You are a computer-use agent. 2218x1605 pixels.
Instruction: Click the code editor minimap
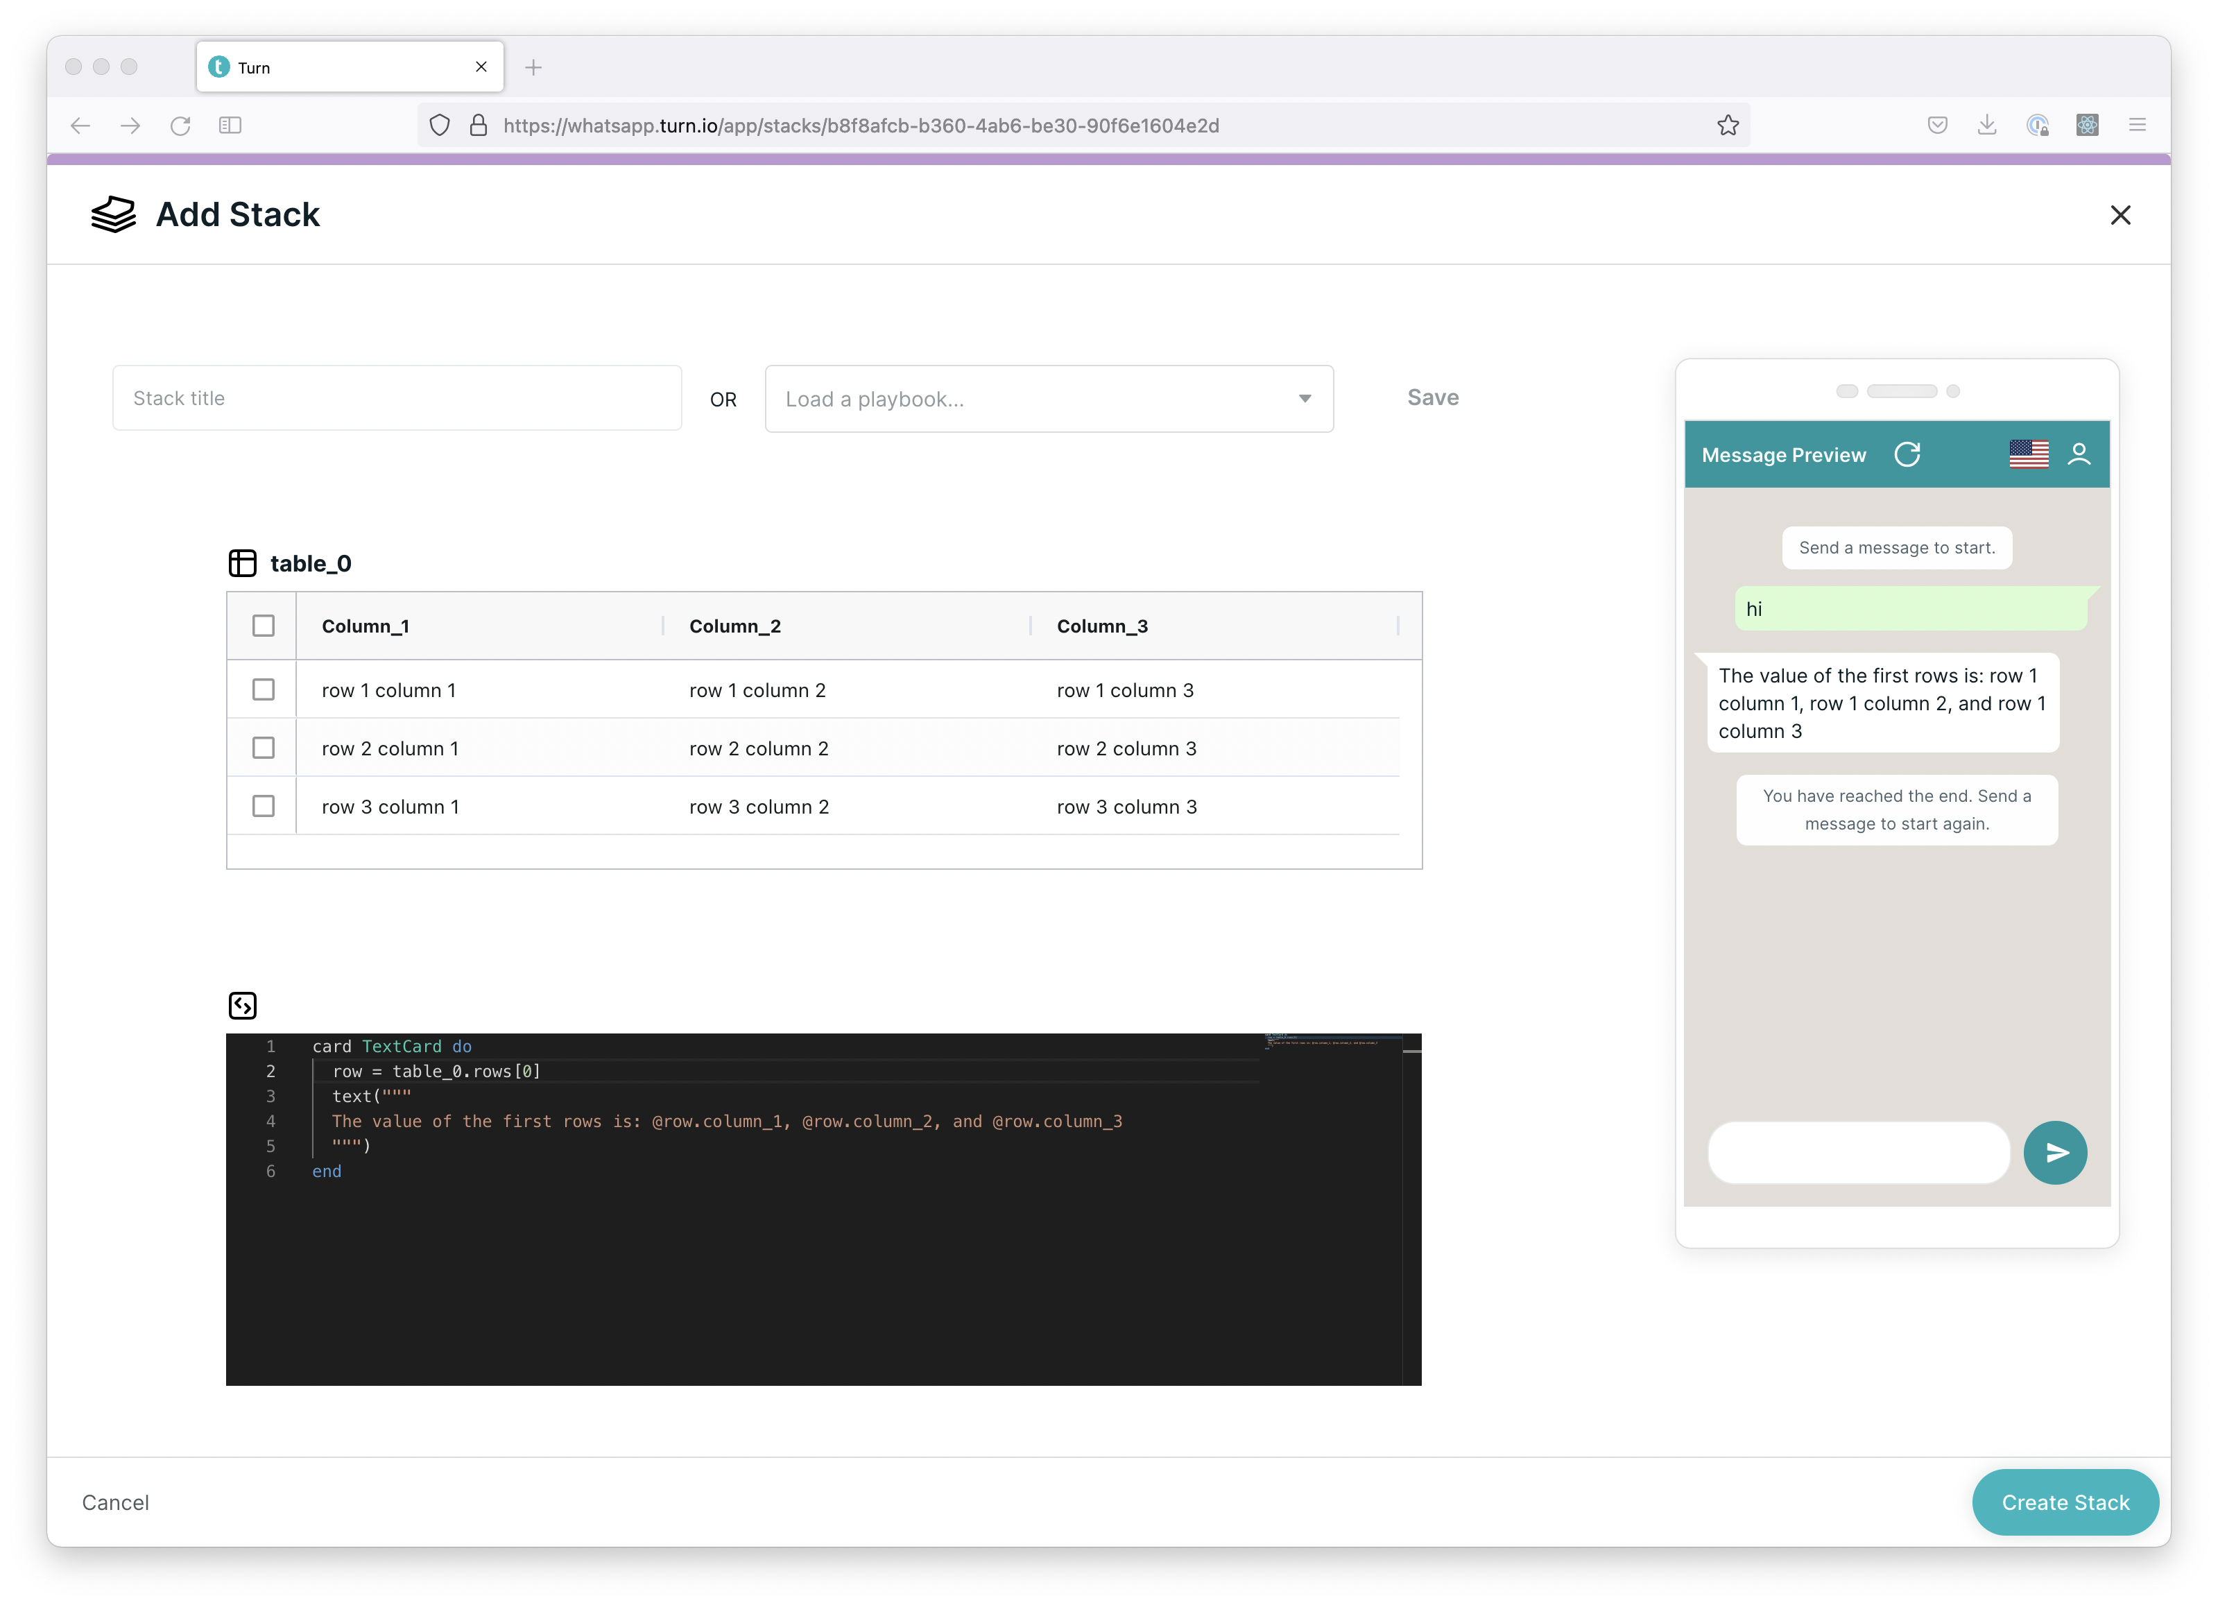pyautogui.click(x=1332, y=1042)
